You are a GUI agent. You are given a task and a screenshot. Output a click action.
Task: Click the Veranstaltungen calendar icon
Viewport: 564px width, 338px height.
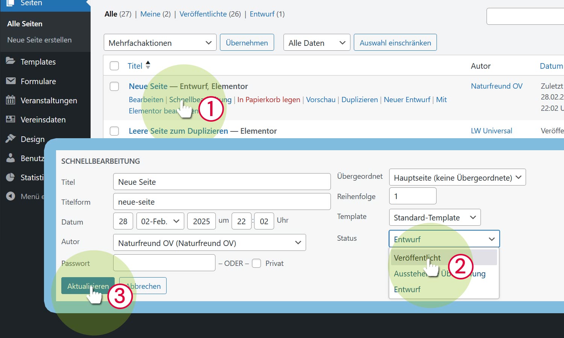[11, 100]
